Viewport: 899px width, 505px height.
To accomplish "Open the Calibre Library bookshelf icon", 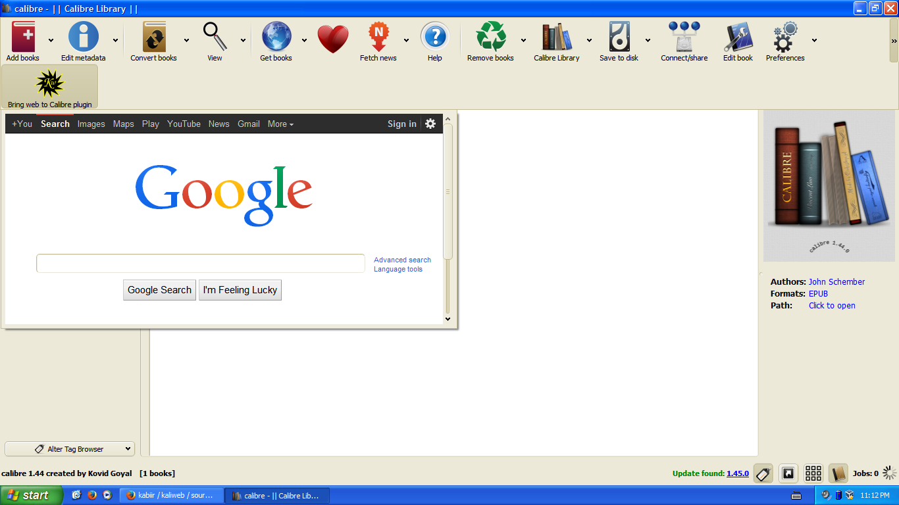I will coord(557,37).
